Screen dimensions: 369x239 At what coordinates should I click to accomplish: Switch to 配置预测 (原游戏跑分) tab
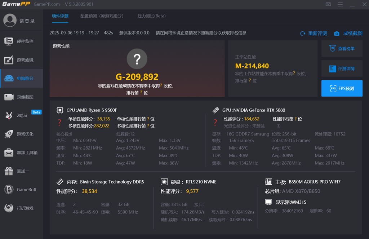click(x=102, y=16)
